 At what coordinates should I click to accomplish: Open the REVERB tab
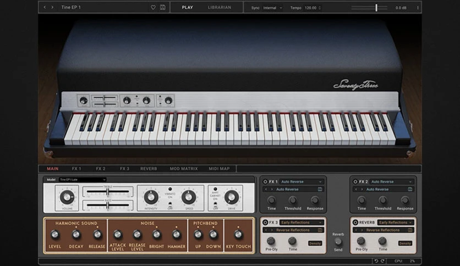(149, 168)
